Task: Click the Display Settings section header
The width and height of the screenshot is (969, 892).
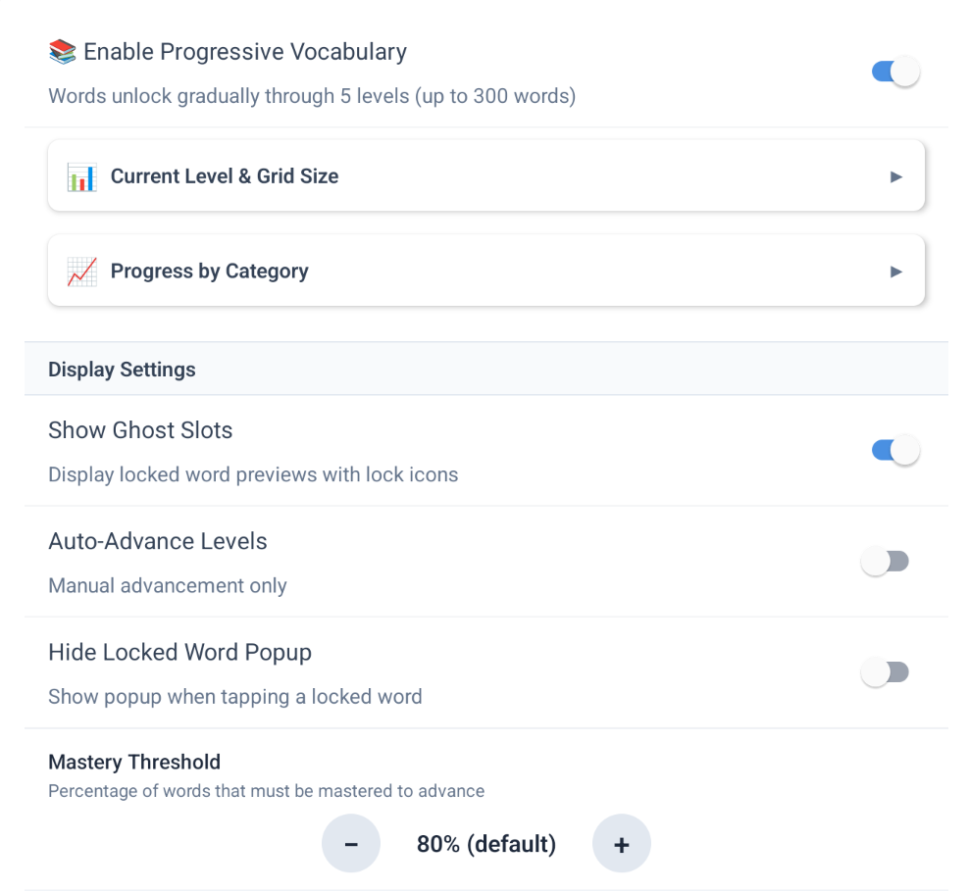Action: pyautogui.click(x=122, y=370)
